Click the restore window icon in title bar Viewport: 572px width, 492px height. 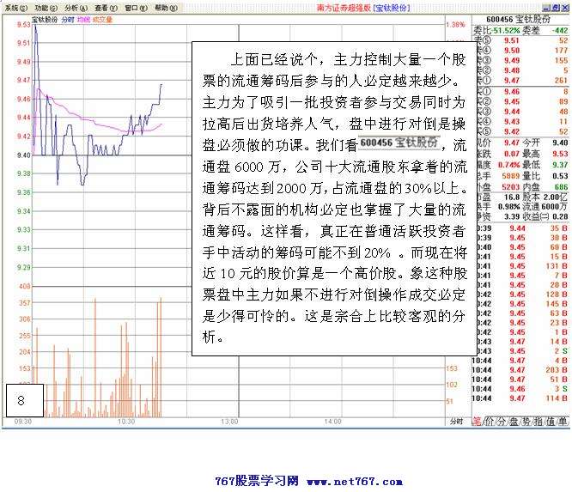click(554, 7)
